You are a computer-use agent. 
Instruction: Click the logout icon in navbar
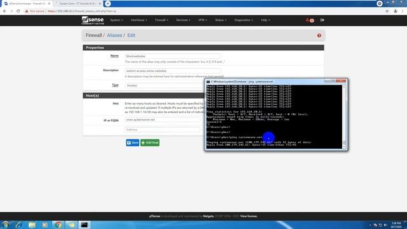[x=322, y=20]
